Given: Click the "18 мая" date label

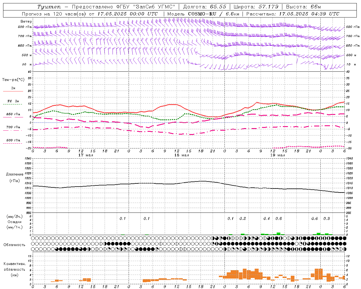Looking at the screenshot, I should coord(181,155).
